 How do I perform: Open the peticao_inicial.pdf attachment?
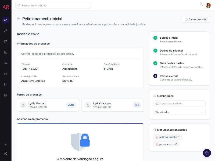167,137
